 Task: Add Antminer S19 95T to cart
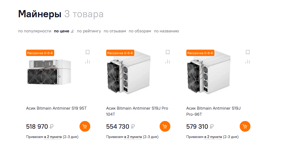(x=85, y=126)
